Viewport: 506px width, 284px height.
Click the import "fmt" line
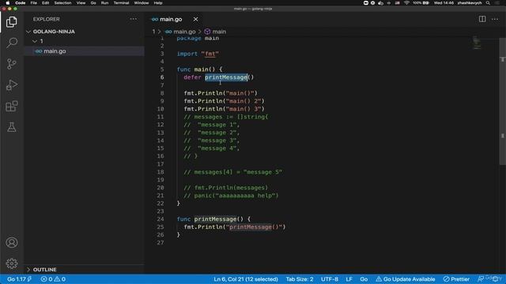198,54
